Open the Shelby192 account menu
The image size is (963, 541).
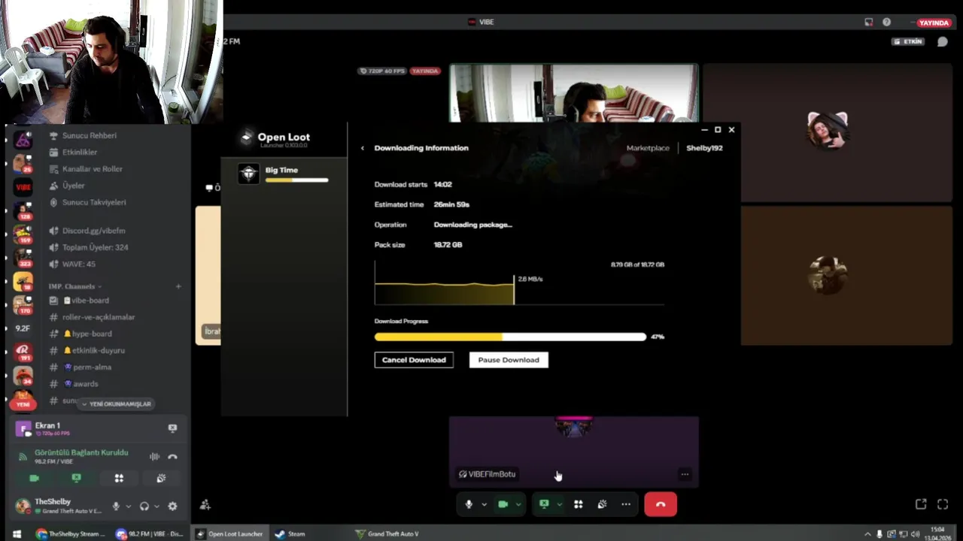click(x=704, y=148)
